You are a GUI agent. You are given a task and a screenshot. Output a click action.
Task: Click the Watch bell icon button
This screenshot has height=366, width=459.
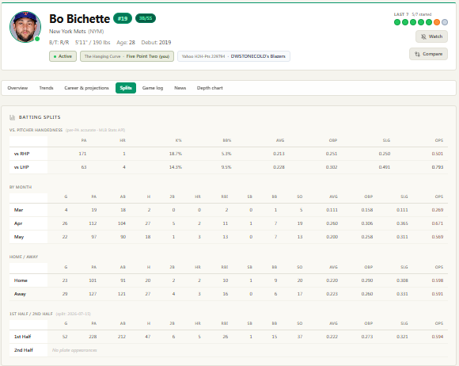tap(431, 36)
